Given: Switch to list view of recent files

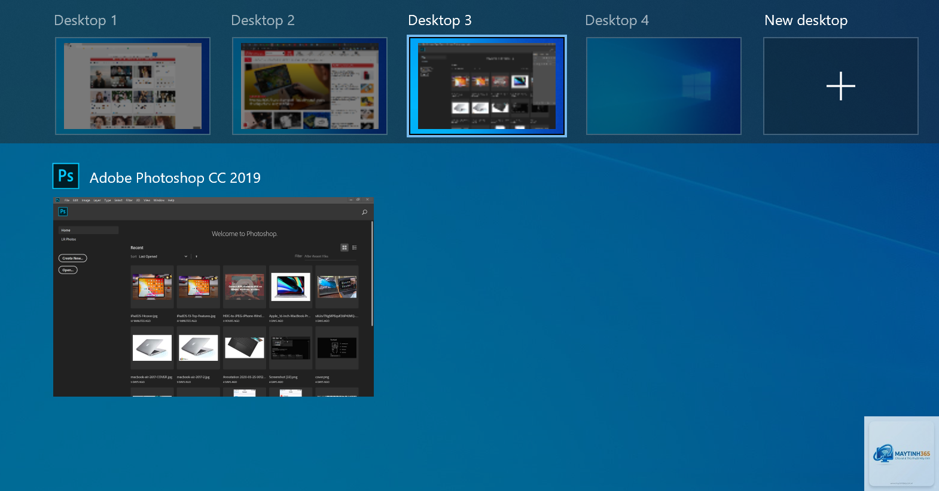Looking at the screenshot, I should (x=355, y=247).
